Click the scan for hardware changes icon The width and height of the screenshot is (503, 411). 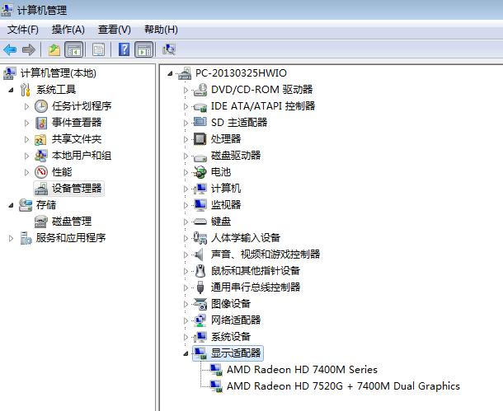[x=168, y=49]
